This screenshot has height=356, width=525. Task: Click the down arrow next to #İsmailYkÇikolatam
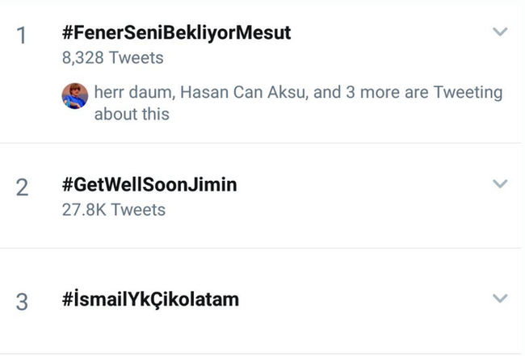coord(500,299)
